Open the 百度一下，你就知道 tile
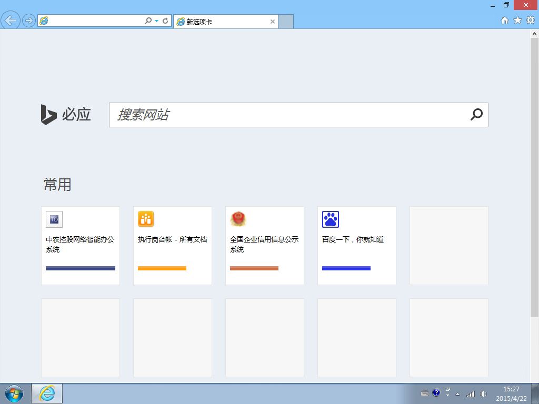The width and height of the screenshot is (539, 404). pyautogui.click(x=357, y=246)
